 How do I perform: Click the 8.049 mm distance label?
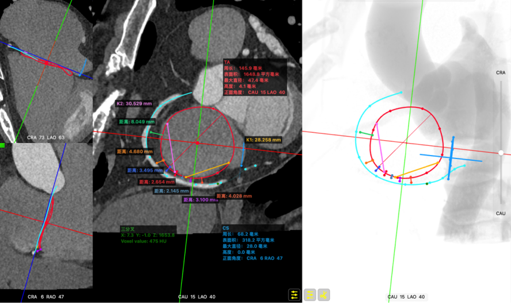[x=136, y=122]
